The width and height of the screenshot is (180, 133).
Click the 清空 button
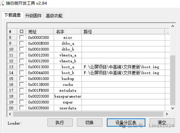[x=162, y=122]
